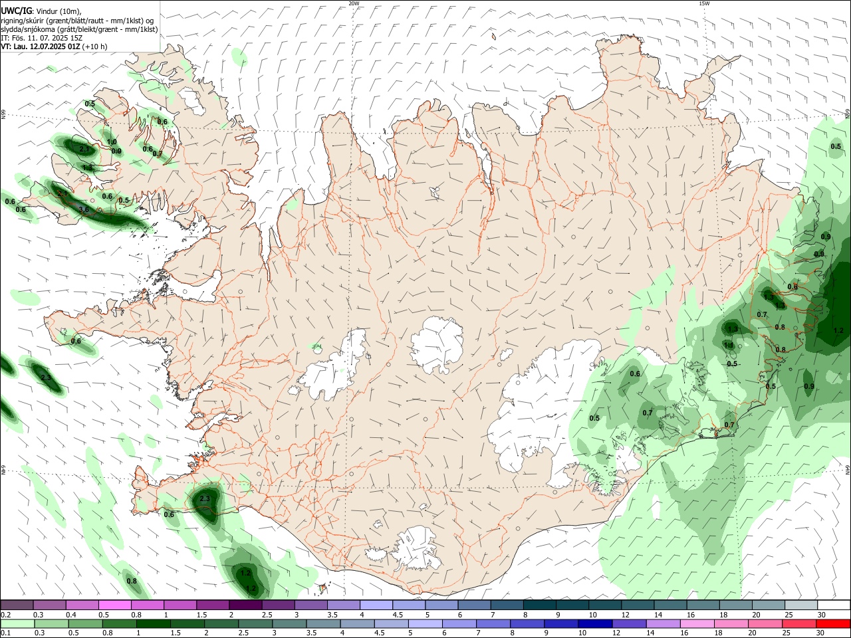Select the bright red 30 rain legend swatch
This screenshot has height=638, width=851.
(x=832, y=624)
